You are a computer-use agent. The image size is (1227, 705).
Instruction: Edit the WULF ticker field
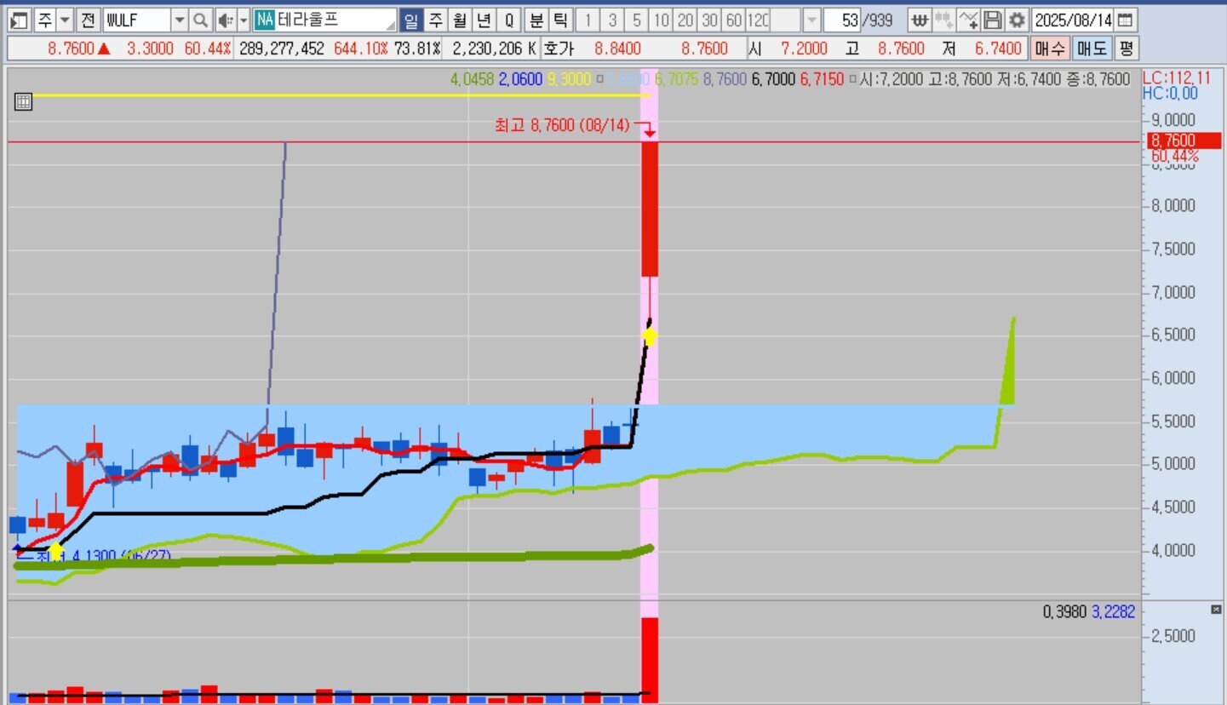point(136,20)
